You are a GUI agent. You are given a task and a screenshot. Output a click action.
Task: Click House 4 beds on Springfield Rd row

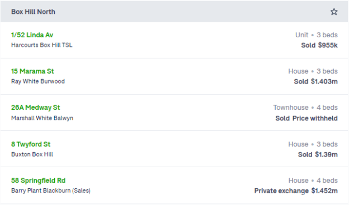coord(313,180)
